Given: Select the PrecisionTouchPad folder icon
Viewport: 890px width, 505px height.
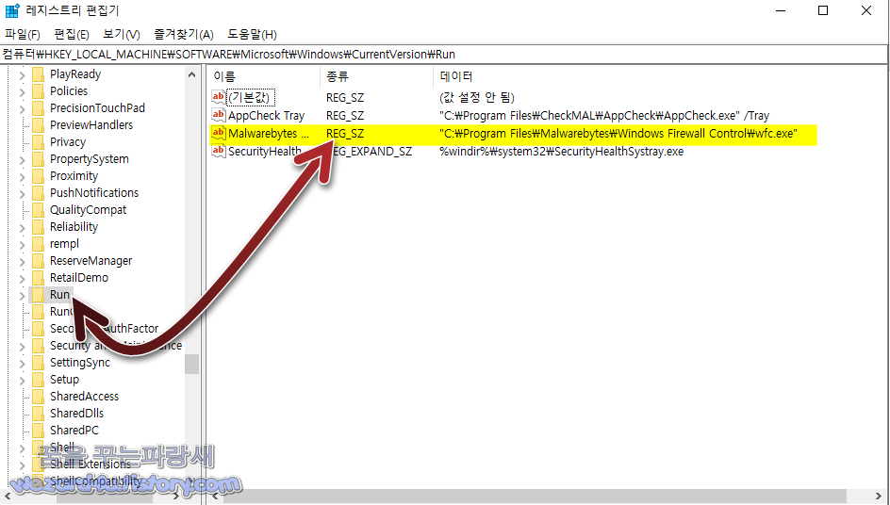Looking at the screenshot, I should pos(38,108).
